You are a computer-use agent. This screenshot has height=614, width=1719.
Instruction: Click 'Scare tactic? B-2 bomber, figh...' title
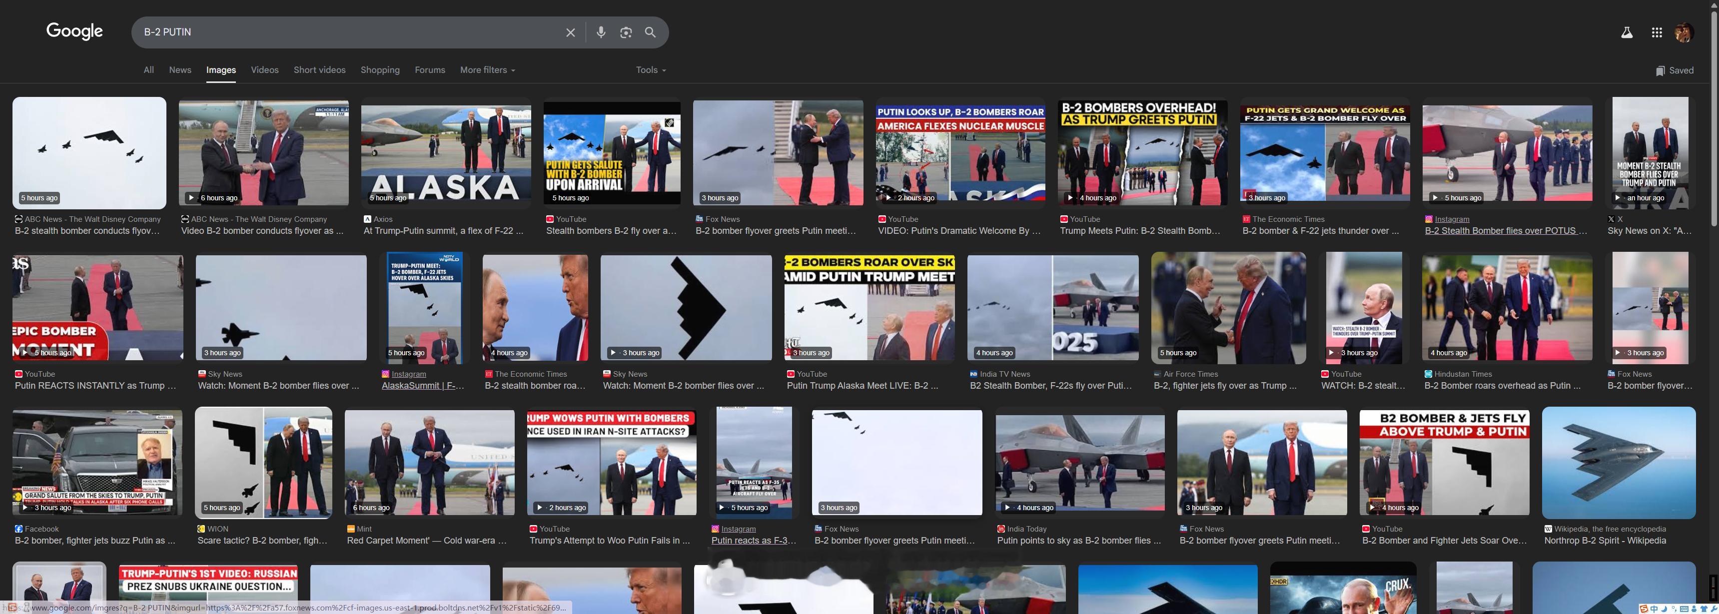click(x=262, y=541)
